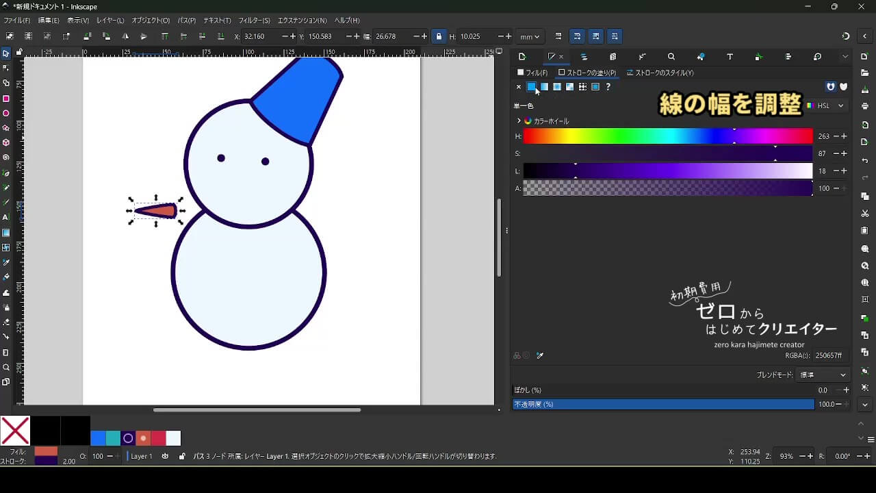Click the Print icon in right toolbar
Viewport: 876px width, 493px height.
click(865, 106)
